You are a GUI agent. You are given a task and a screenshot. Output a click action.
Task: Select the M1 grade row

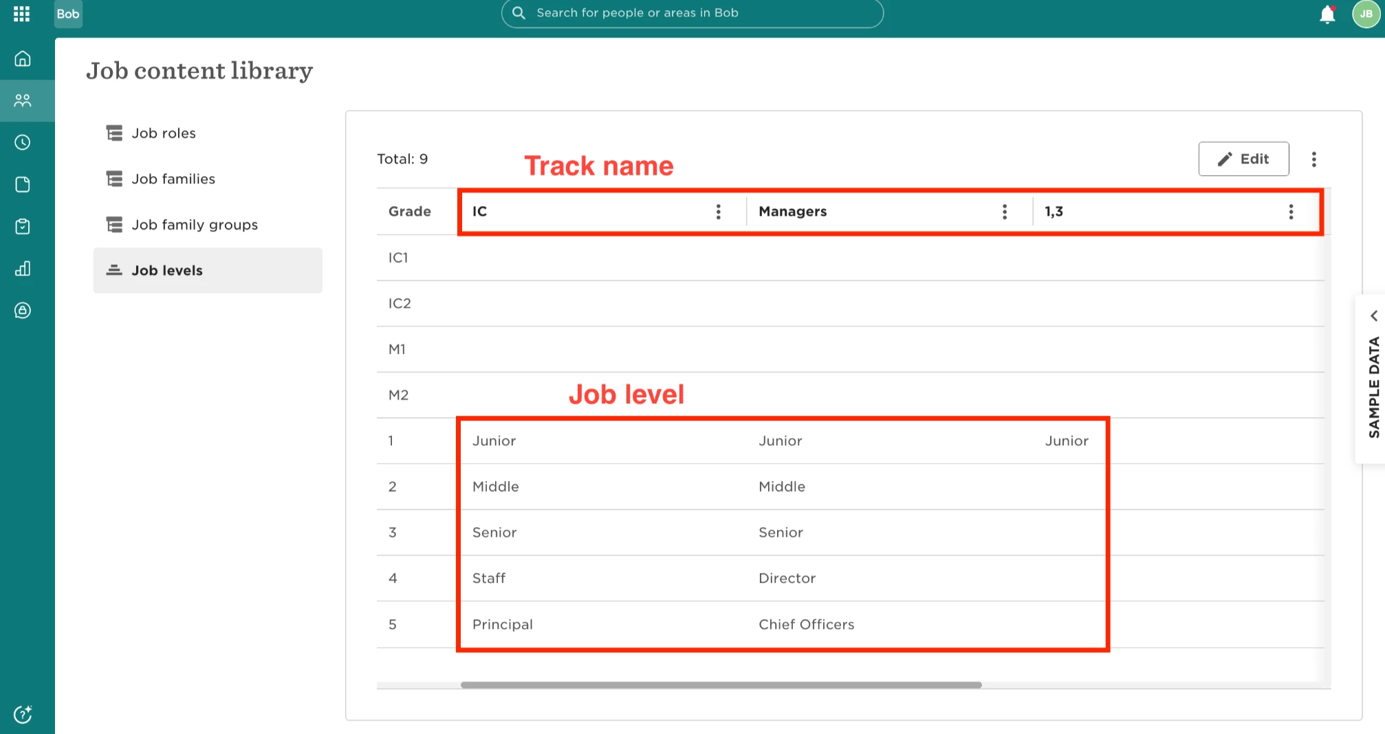coord(851,350)
